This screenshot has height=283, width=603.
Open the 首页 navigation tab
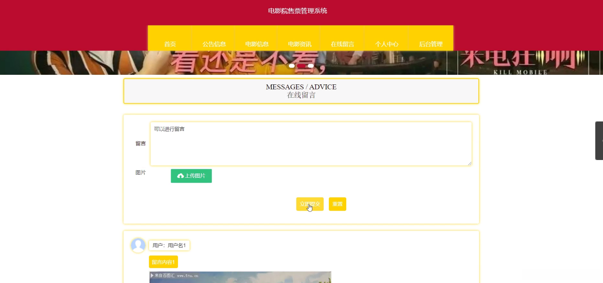click(170, 39)
